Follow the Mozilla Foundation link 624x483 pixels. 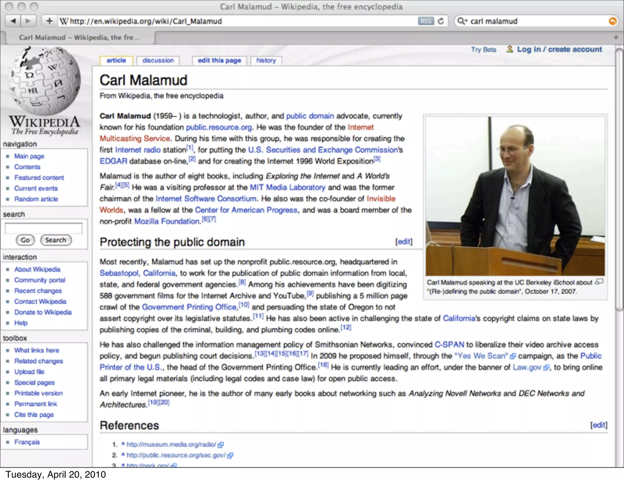[x=167, y=221]
